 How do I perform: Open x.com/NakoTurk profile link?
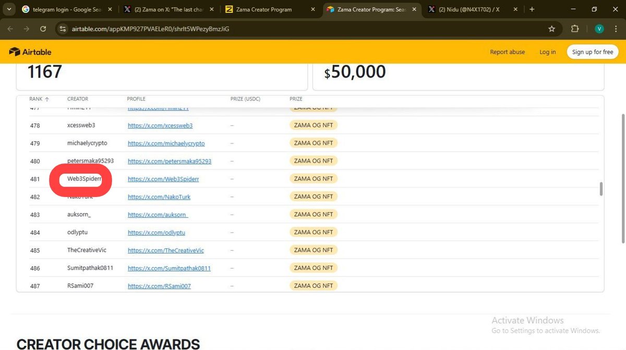point(159,197)
